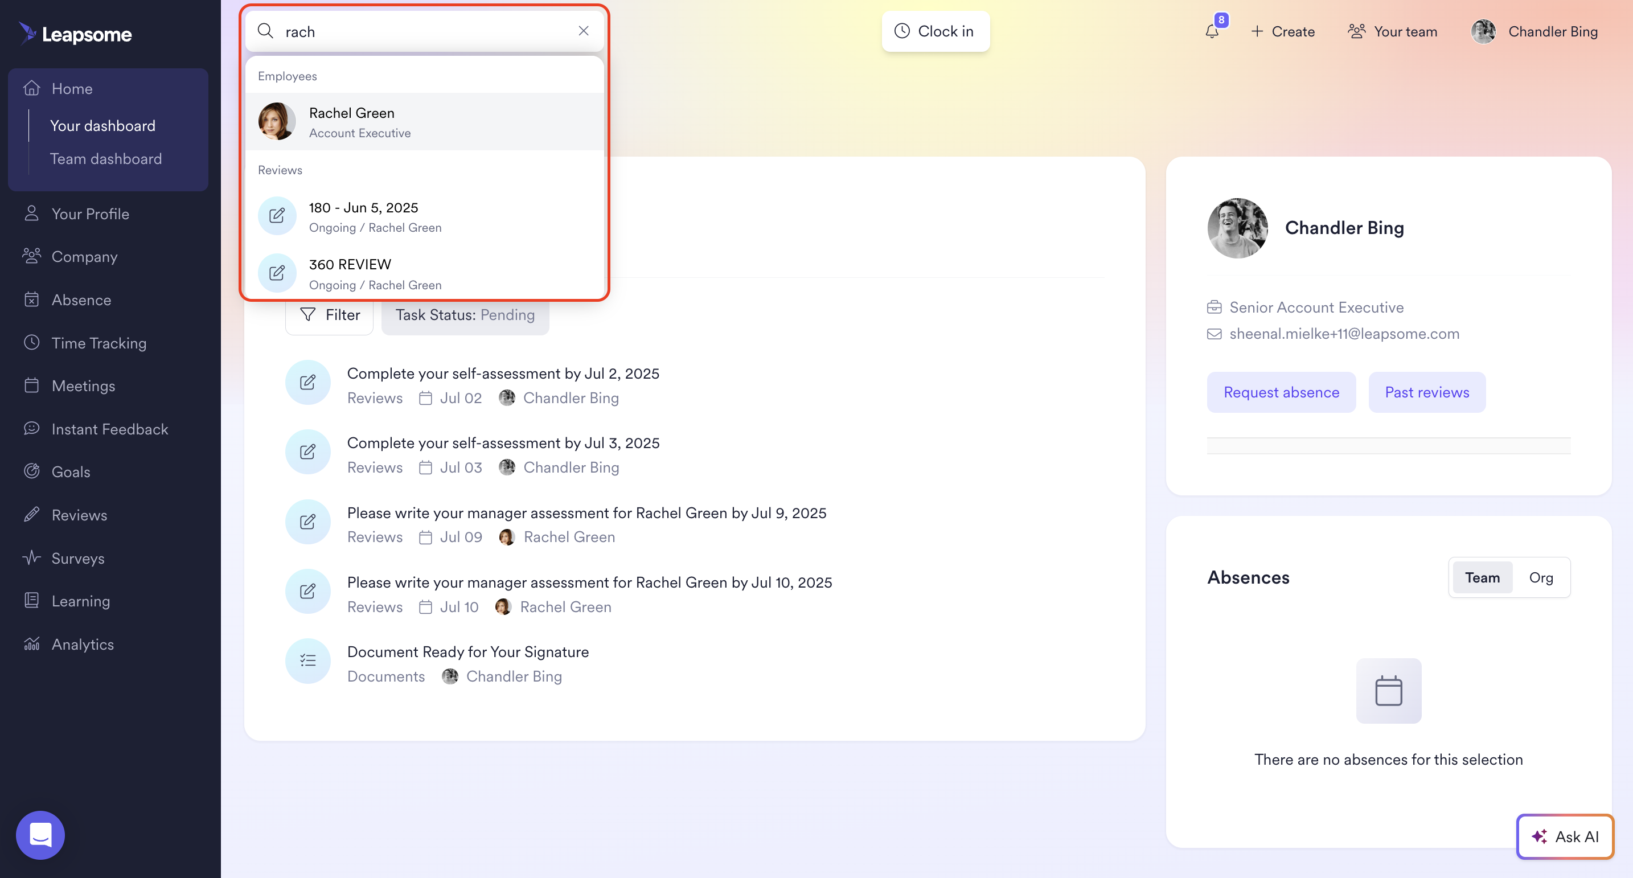1633x878 pixels.
Task: Click the Learning book icon
Action: [32, 600]
